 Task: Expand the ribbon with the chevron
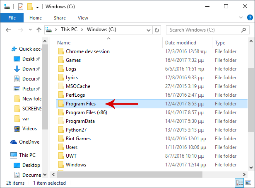pos(241,17)
